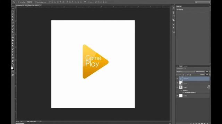
Task: Toggle Show Transform Controls checkbox
Action: [35, 2]
